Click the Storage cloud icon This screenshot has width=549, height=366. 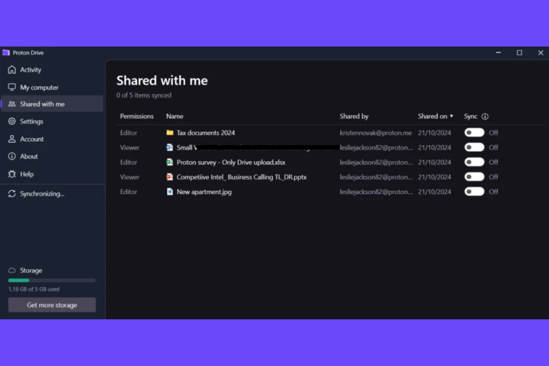(x=12, y=270)
